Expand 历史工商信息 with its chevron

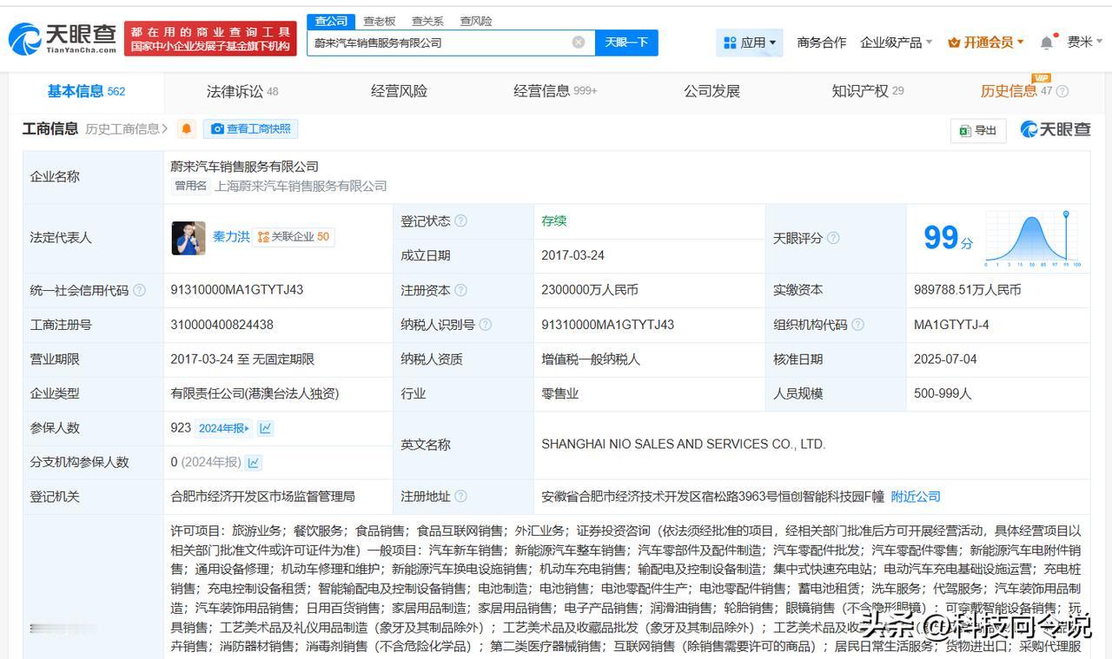click(127, 129)
